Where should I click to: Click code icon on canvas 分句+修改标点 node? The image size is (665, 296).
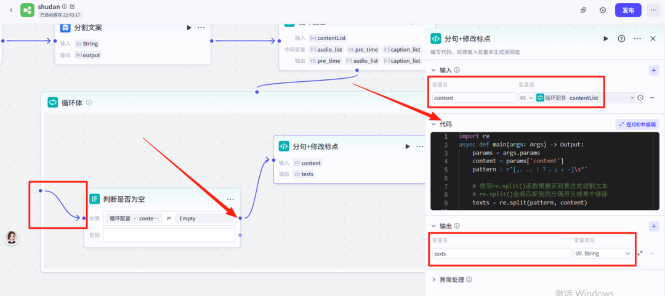(284, 146)
